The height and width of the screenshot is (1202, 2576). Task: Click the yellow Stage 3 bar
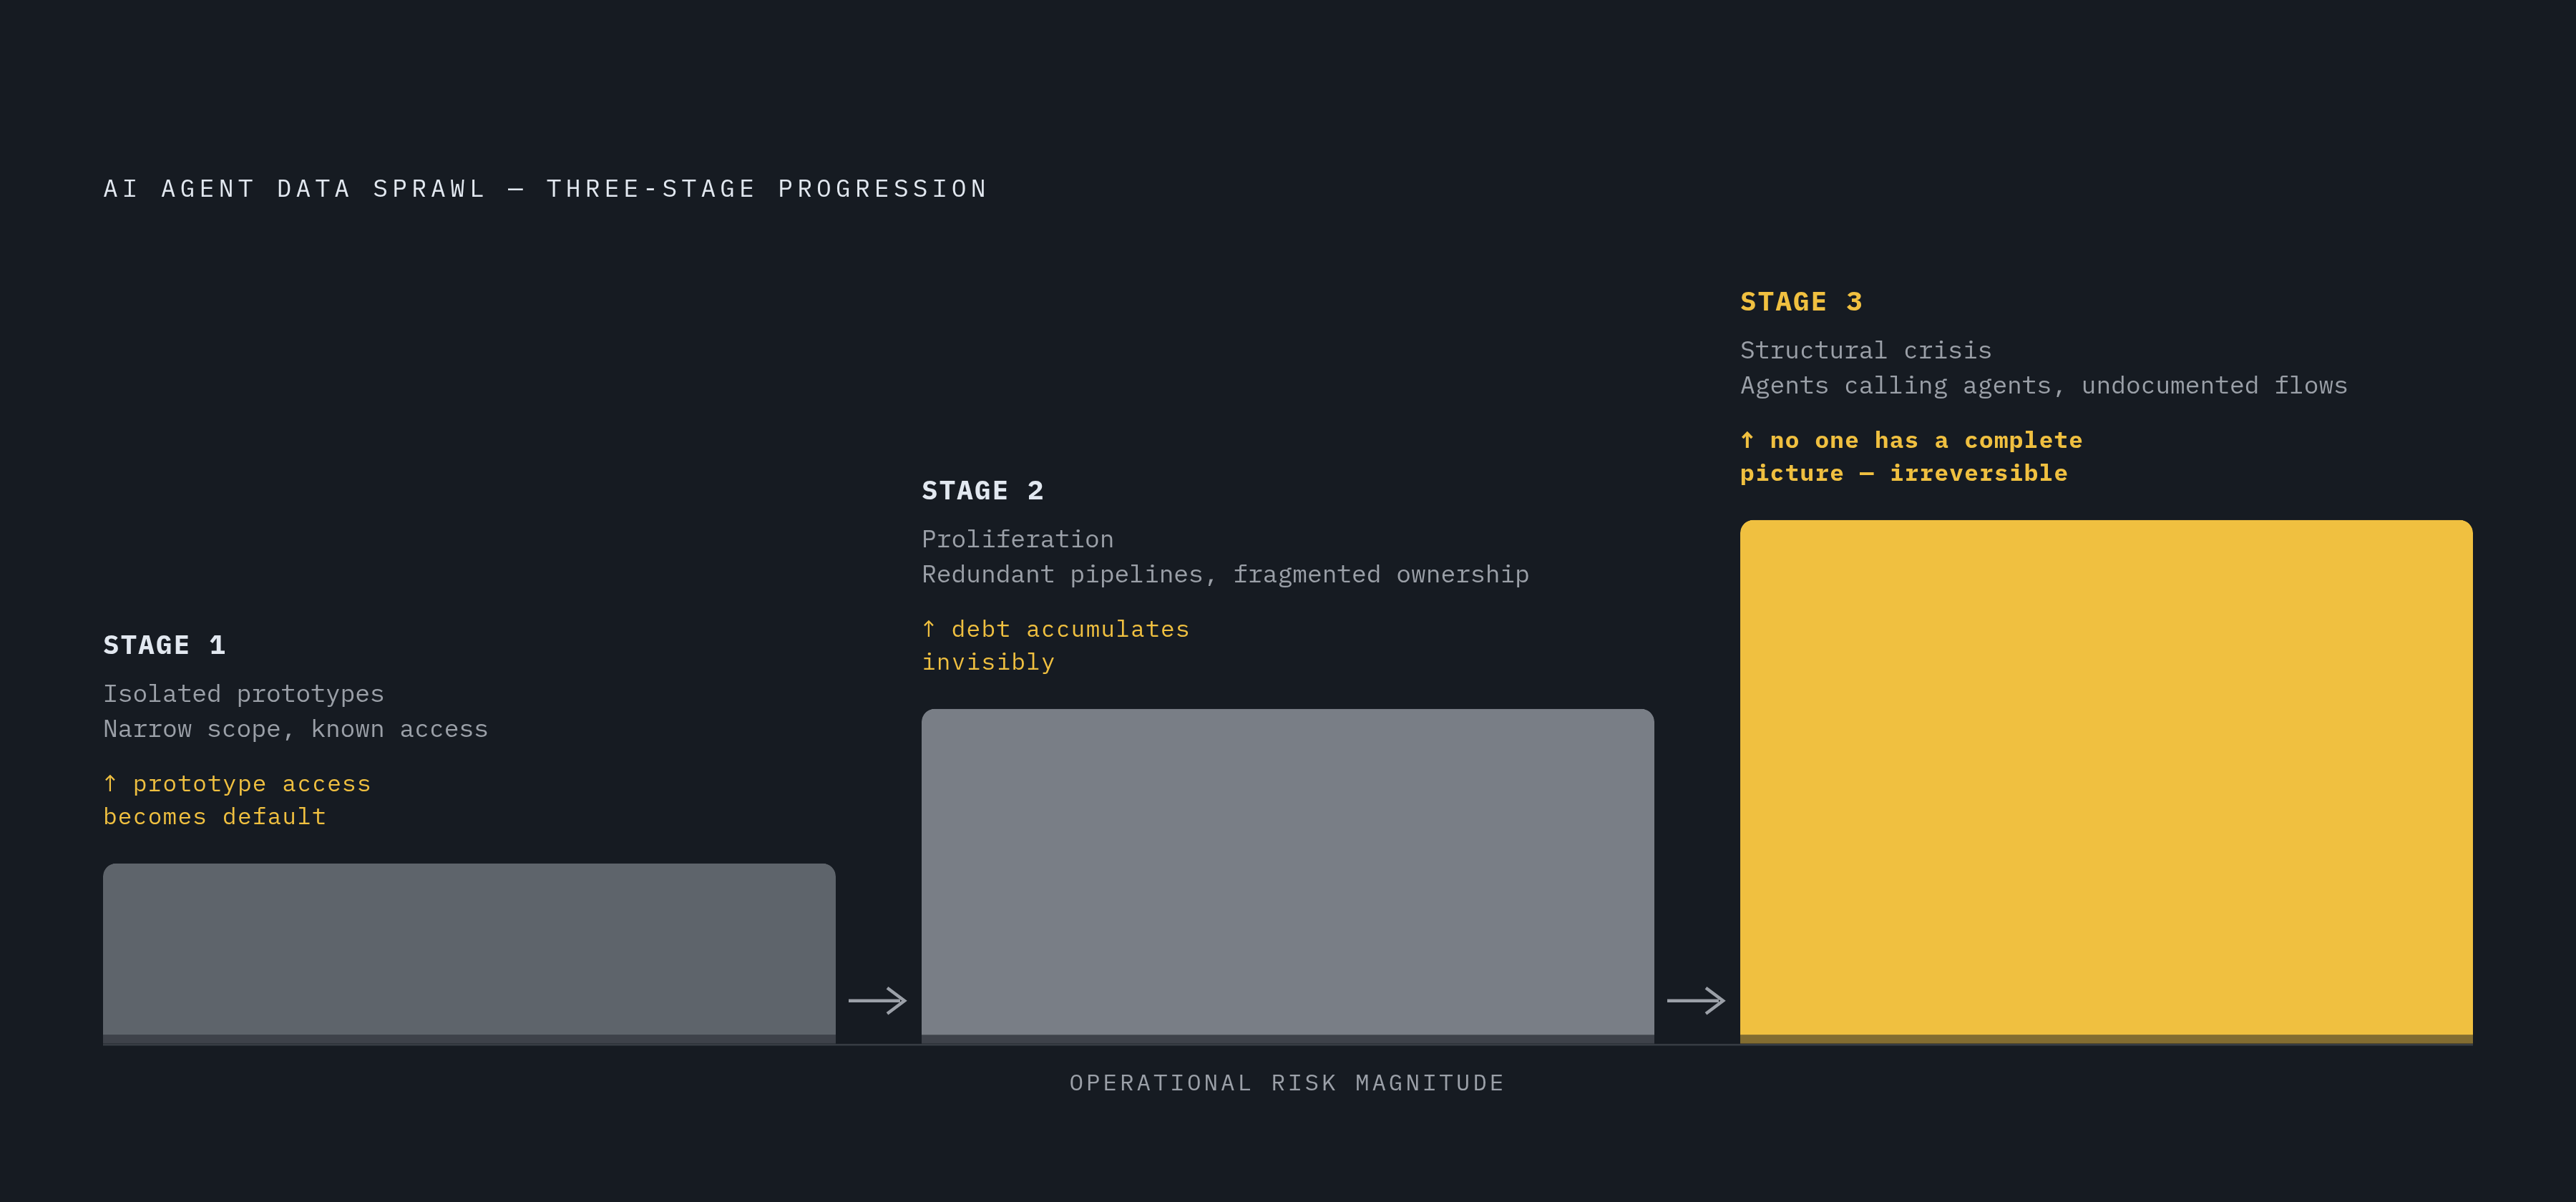click(x=2106, y=782)
